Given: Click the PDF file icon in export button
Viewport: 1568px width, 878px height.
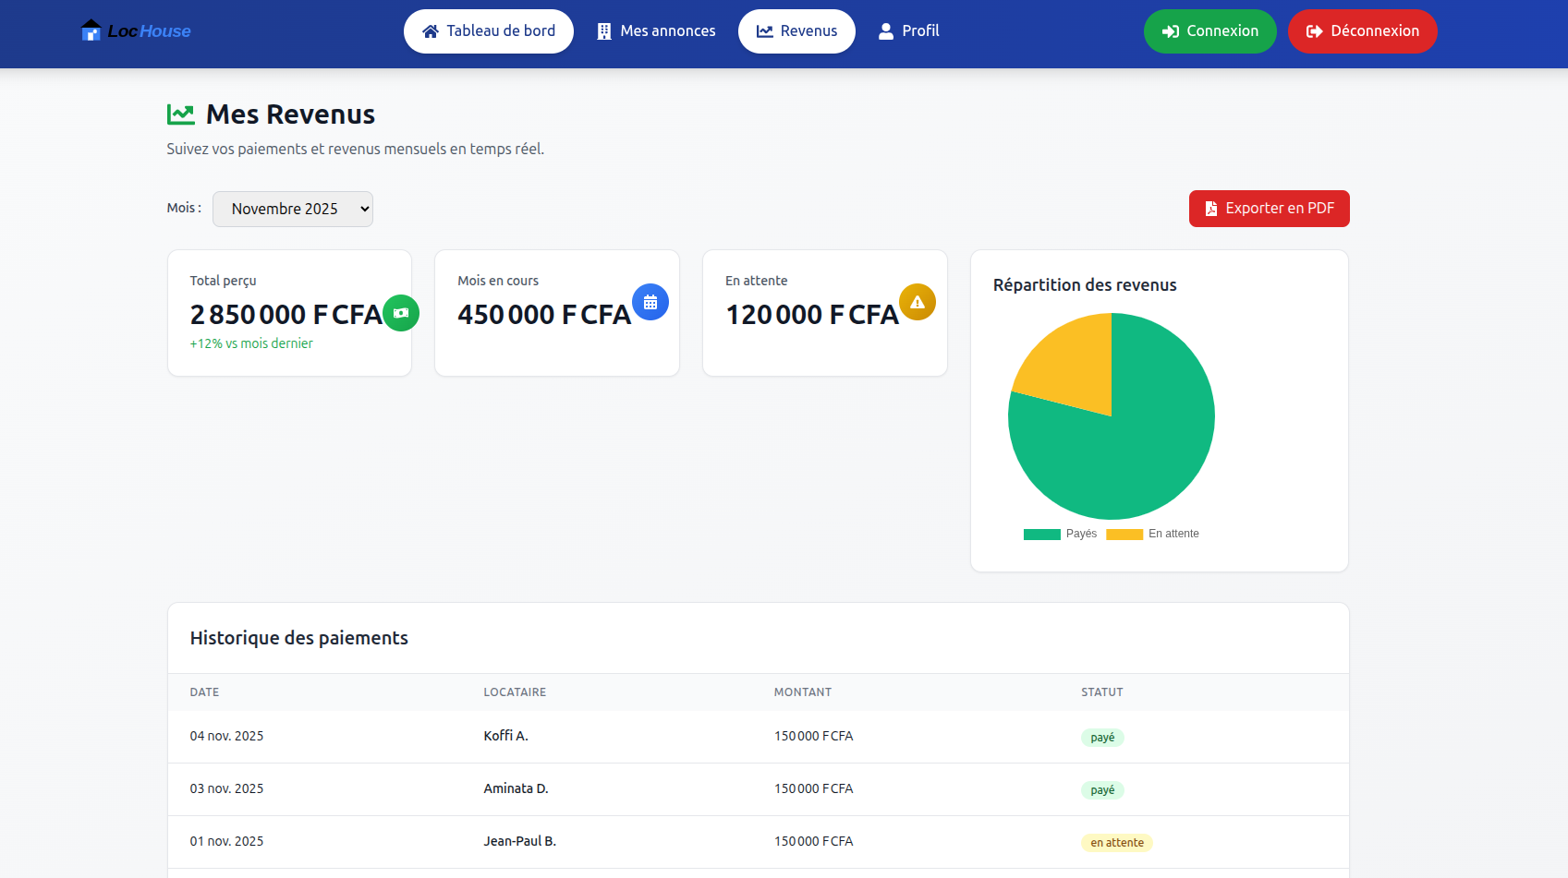Looking at the screenshot, I should click(1210, 209).
